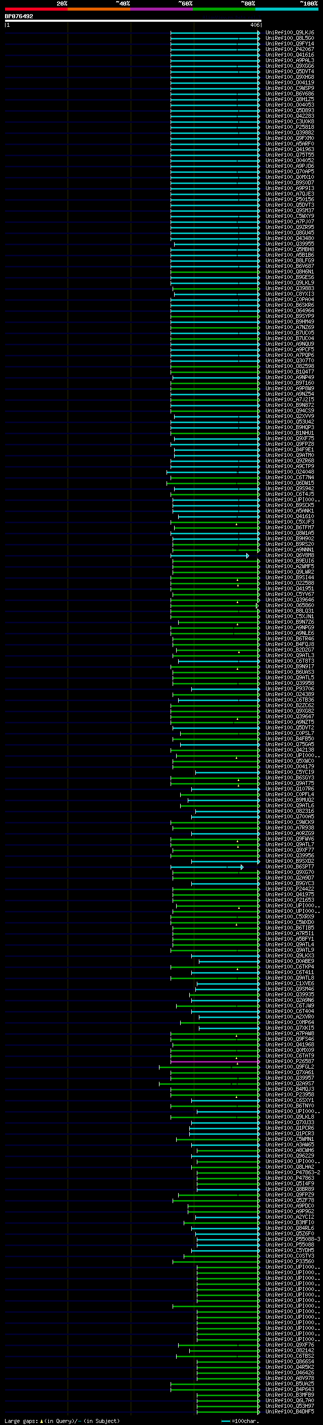Click hit UniRef100_Q5I4F9
Screen dimensions: 323x1425
tap(289, 1184)
